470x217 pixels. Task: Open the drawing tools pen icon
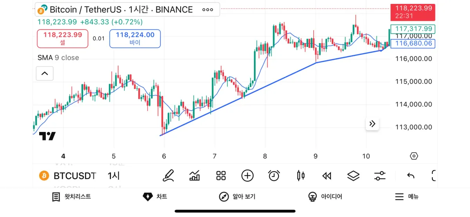pyautogui.click(x=168, y=175)
